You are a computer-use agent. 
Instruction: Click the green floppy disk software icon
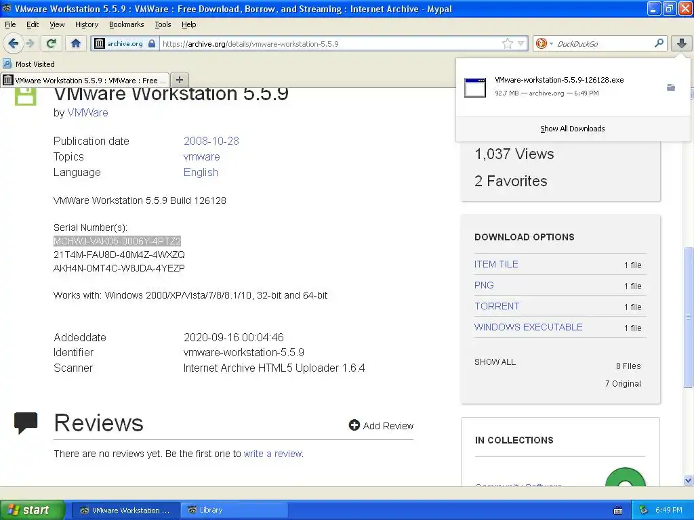click(25, 96)
